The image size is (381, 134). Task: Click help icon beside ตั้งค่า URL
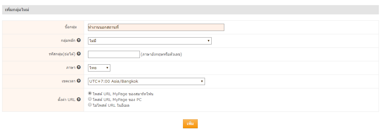click(x=79, y=99)
